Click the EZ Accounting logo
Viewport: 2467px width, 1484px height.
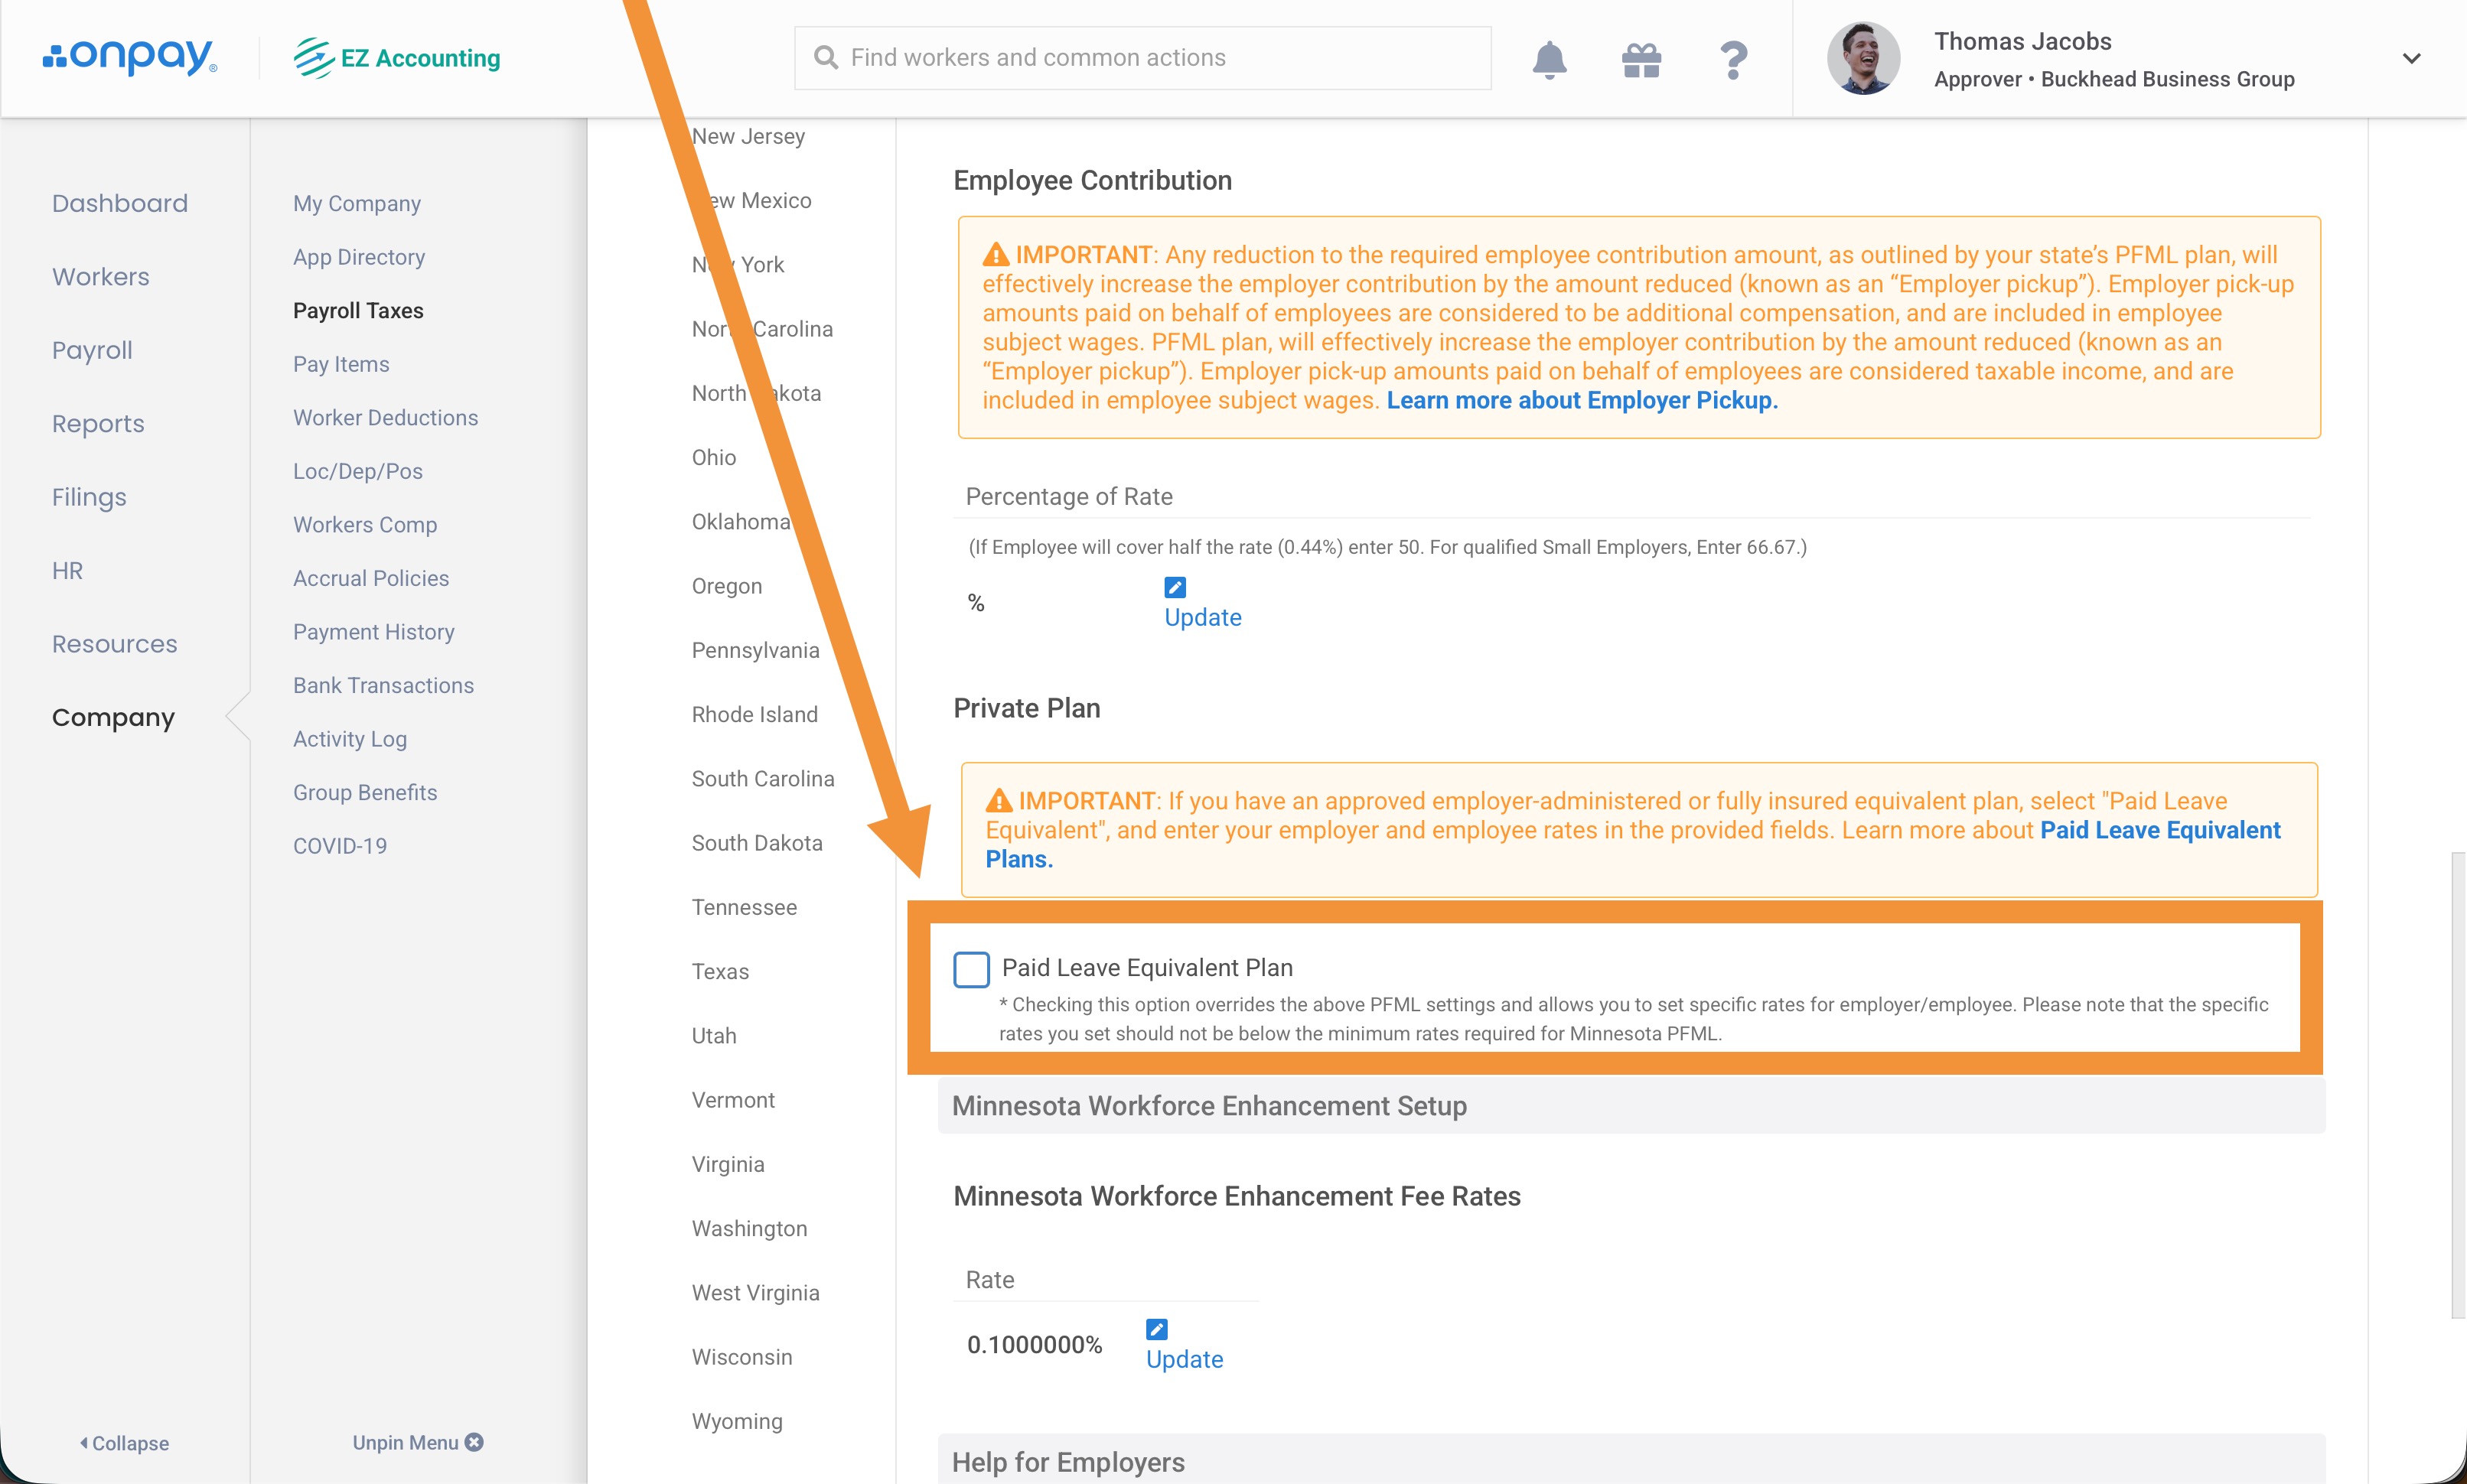[x=397, y=58]
